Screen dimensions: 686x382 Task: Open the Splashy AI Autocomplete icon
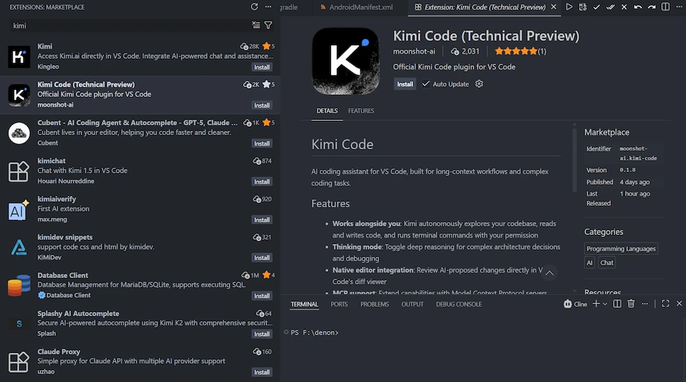click(19, 324)
